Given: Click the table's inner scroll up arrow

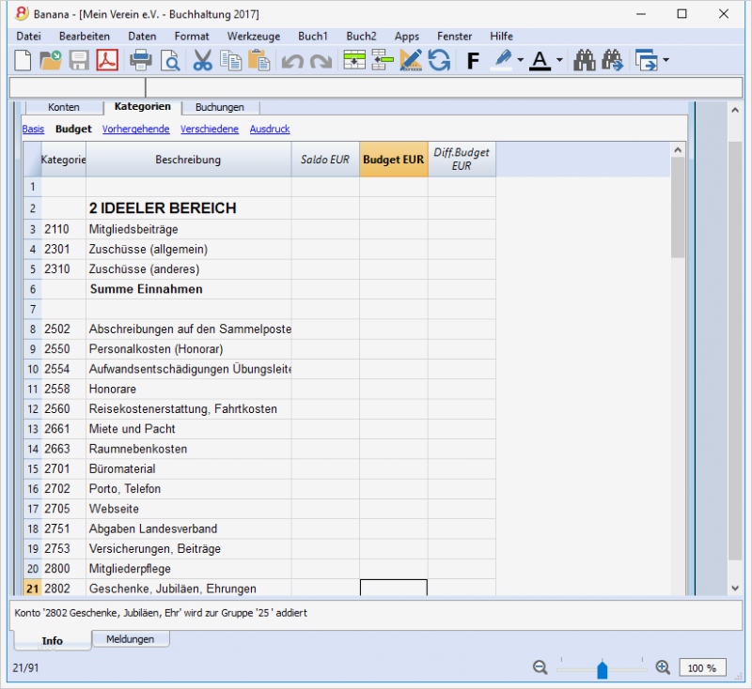Looking at the screenshot, I should (678, 150).
